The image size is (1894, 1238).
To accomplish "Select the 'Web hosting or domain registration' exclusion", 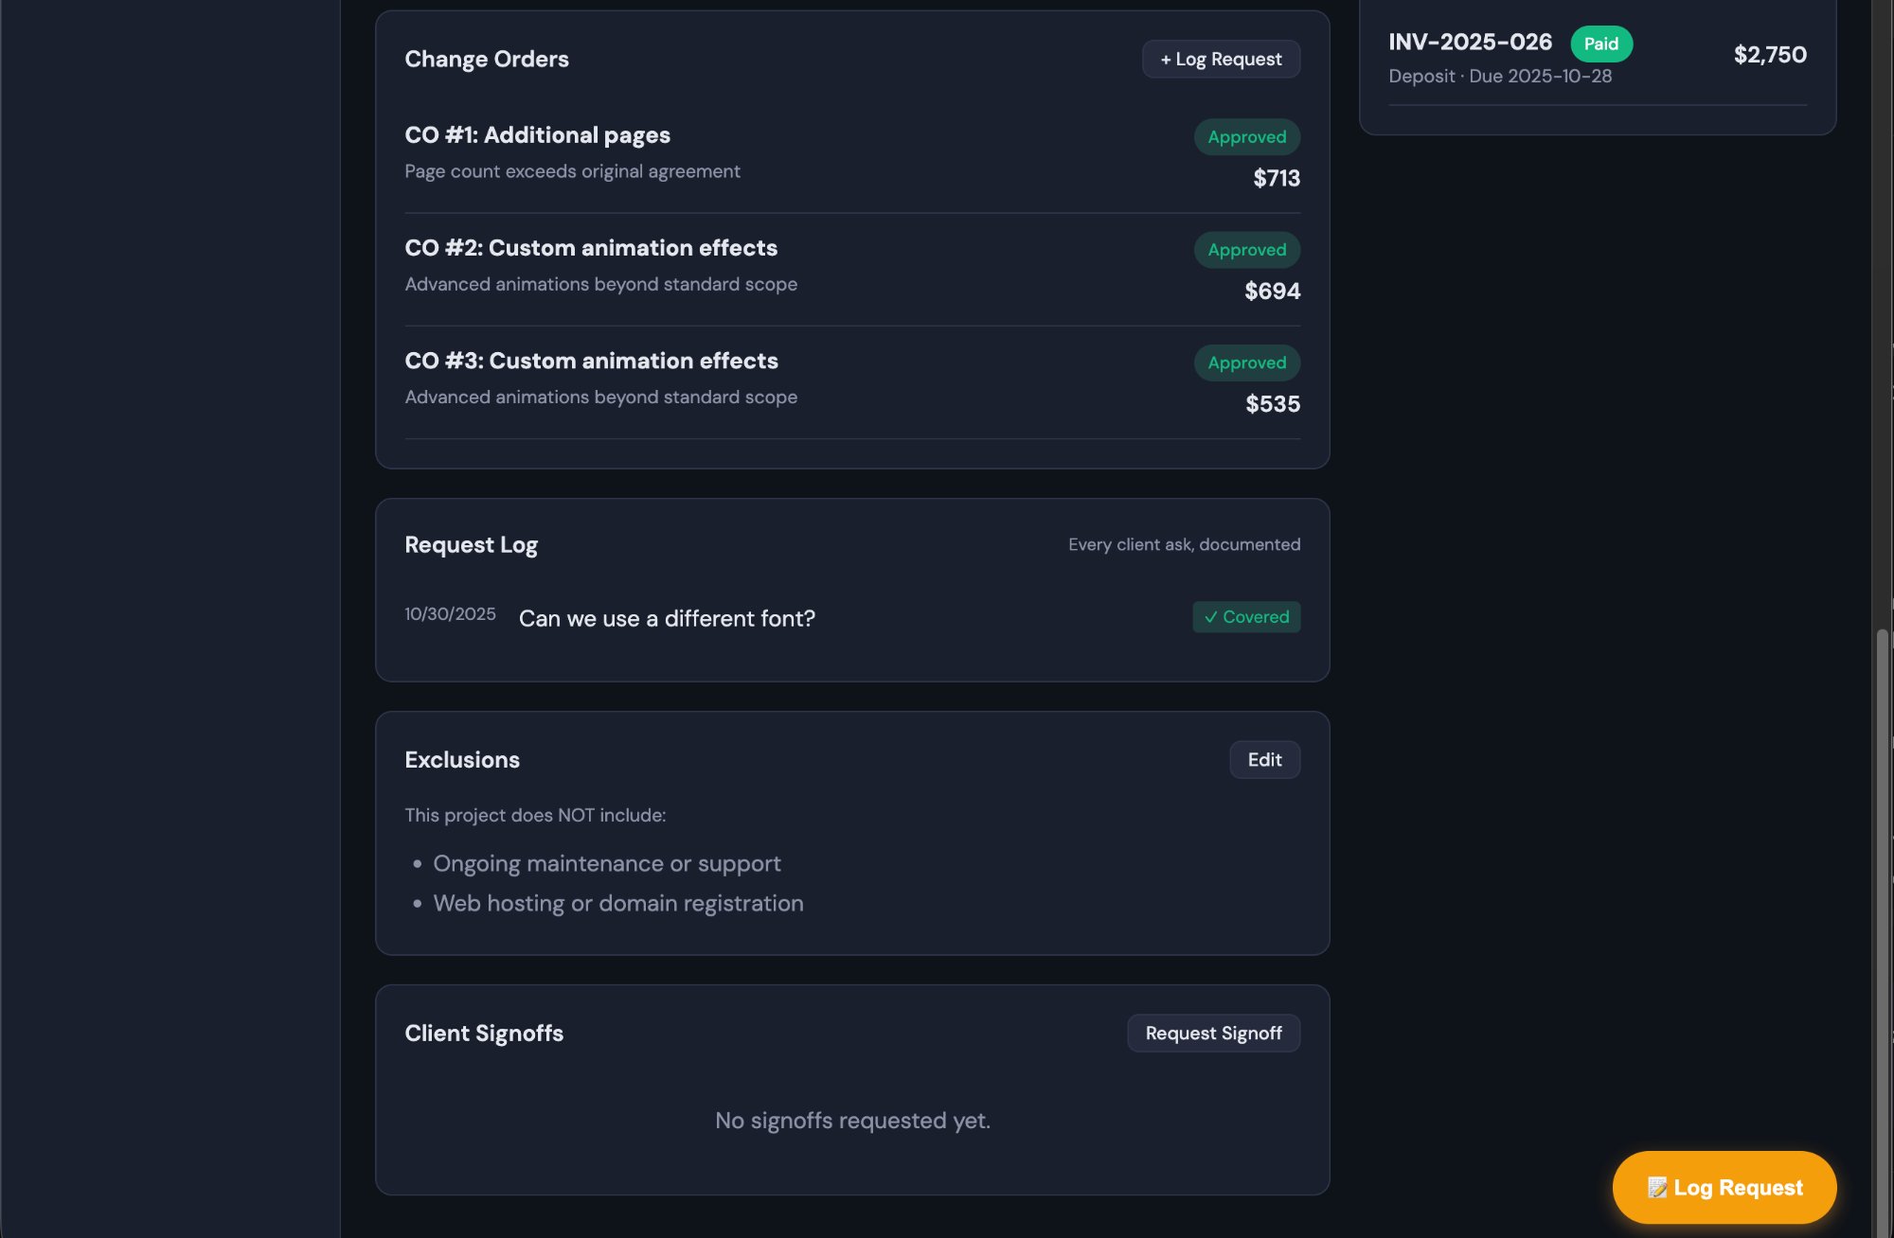I will pyautogui.click(x=617, y=902).
